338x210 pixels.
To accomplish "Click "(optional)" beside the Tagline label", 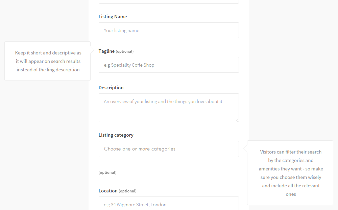I will [125, 52].
